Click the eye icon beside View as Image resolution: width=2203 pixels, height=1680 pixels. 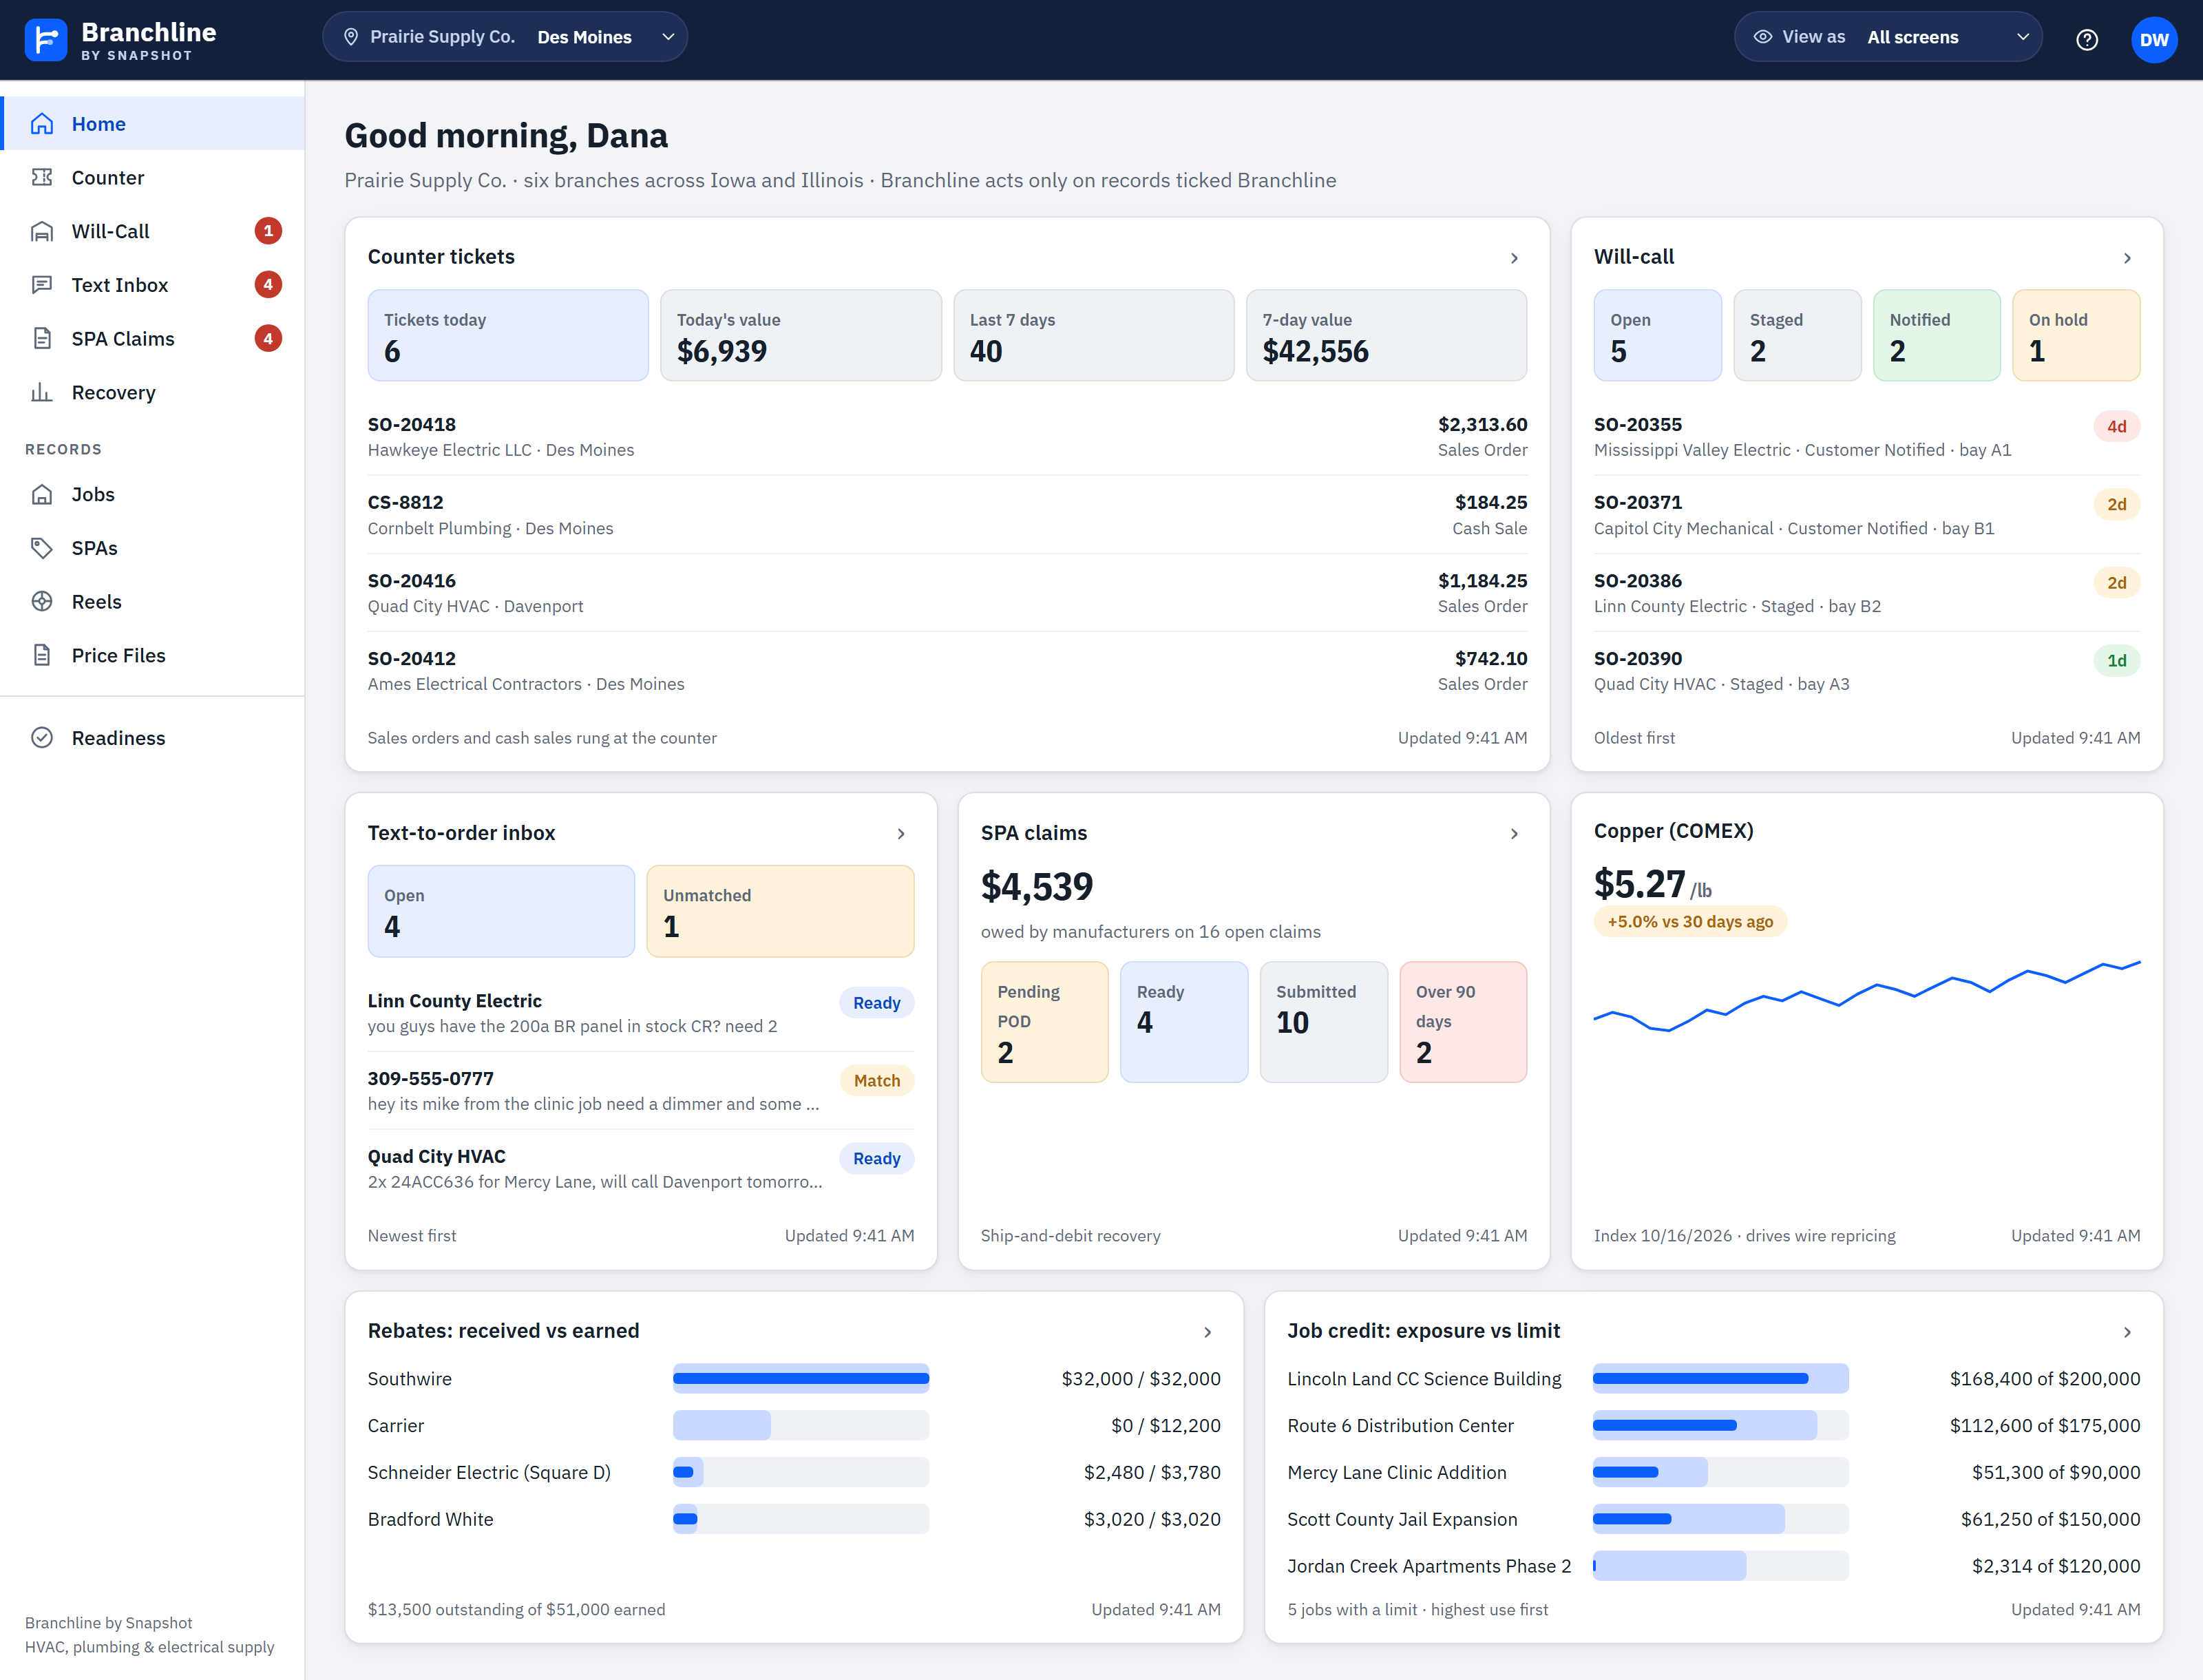point(1763,37)
